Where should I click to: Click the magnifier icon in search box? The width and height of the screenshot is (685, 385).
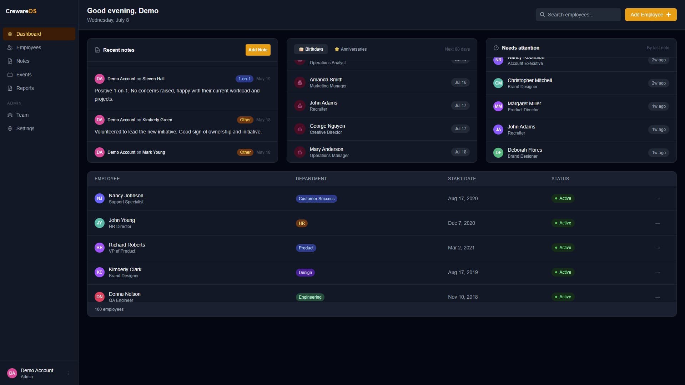[542, 15]
